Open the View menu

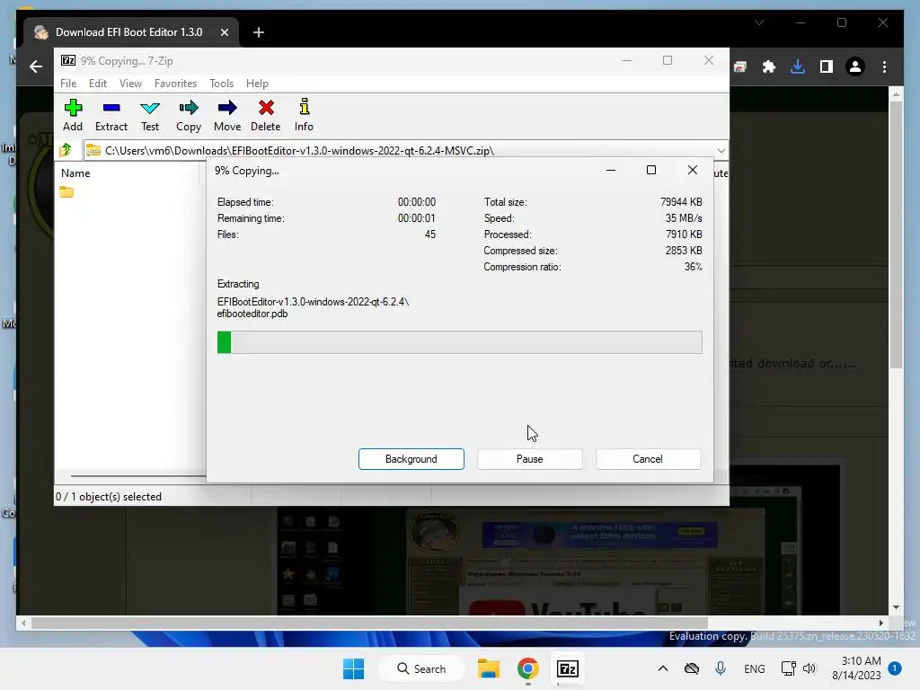[x=130, y=84]
